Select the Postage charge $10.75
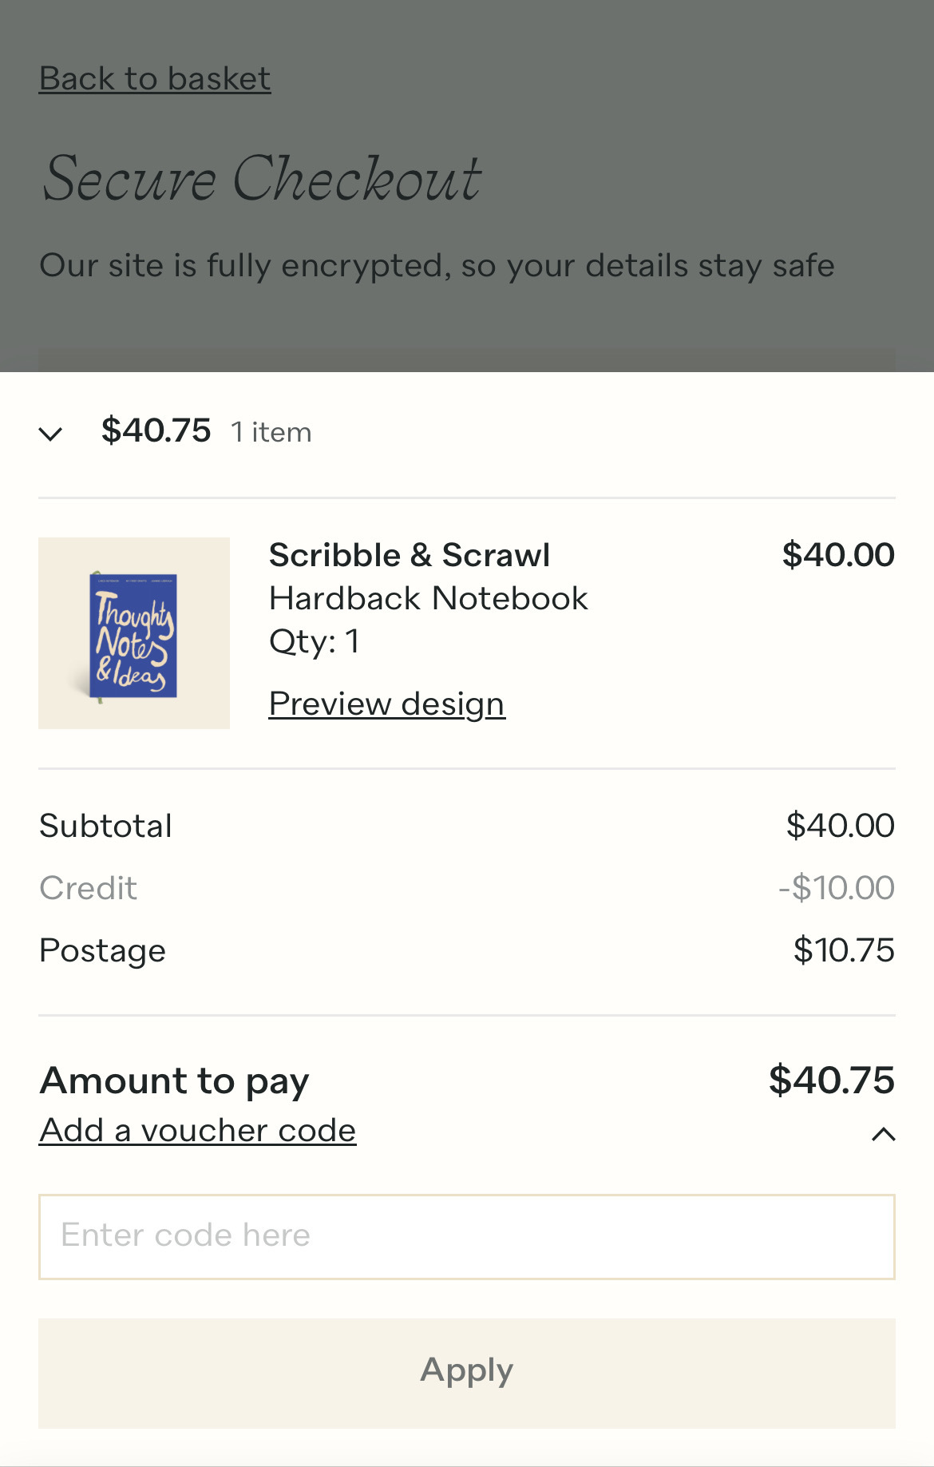The width and height of the screenshot is (934, 1467). 843,950
